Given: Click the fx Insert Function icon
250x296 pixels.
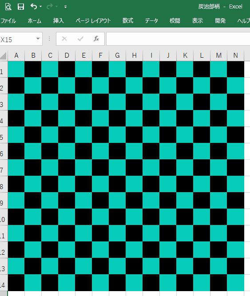Looking at the screenshot, I should point(96,39).
